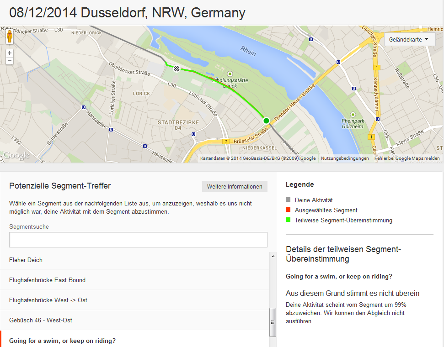This screenshot has width=444, height=347.
Task: Click scroll-up arrow of segment list
Action: pyautogui.click(x=273, y=256)
